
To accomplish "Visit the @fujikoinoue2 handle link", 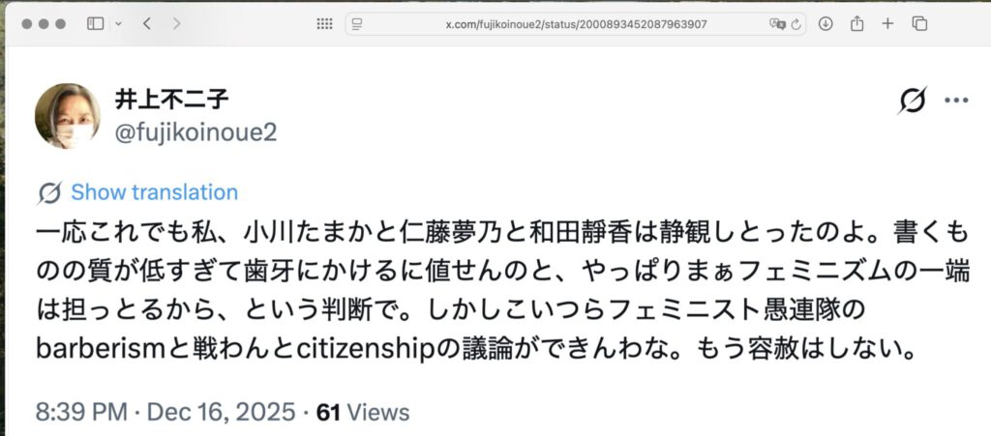I will (195, 132).
